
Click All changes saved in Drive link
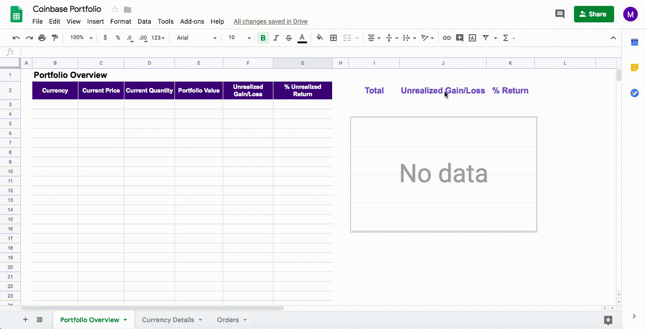[x=271, y=21]
